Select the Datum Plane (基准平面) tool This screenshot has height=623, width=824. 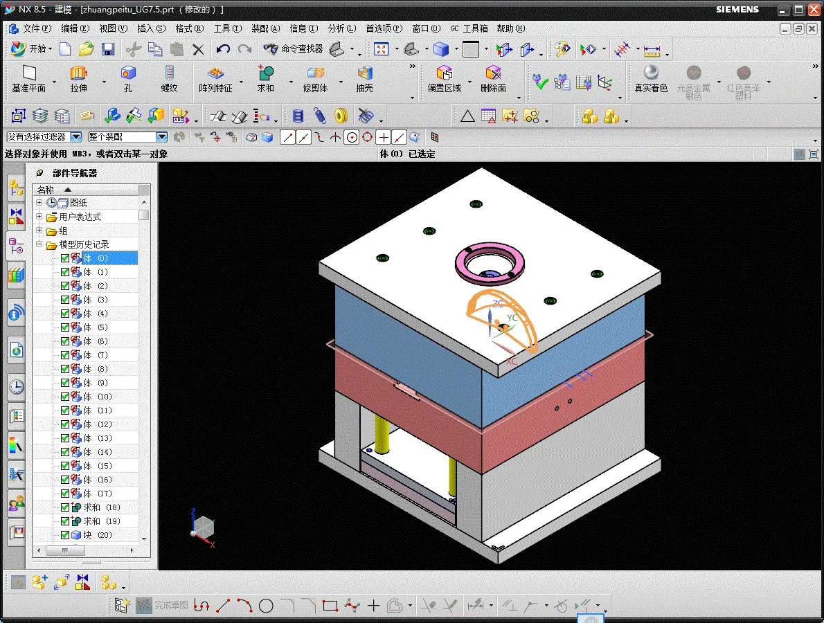point(29,79)
